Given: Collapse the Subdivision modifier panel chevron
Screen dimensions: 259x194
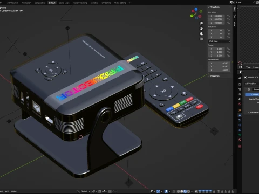Looking at the screenshot, I should [x=246, y=89].
